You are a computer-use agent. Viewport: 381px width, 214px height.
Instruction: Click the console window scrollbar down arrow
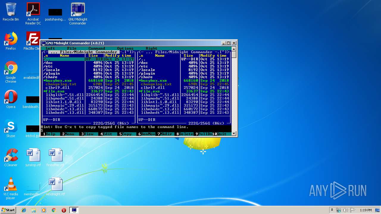pyautogui.click(x=234, y=134)
